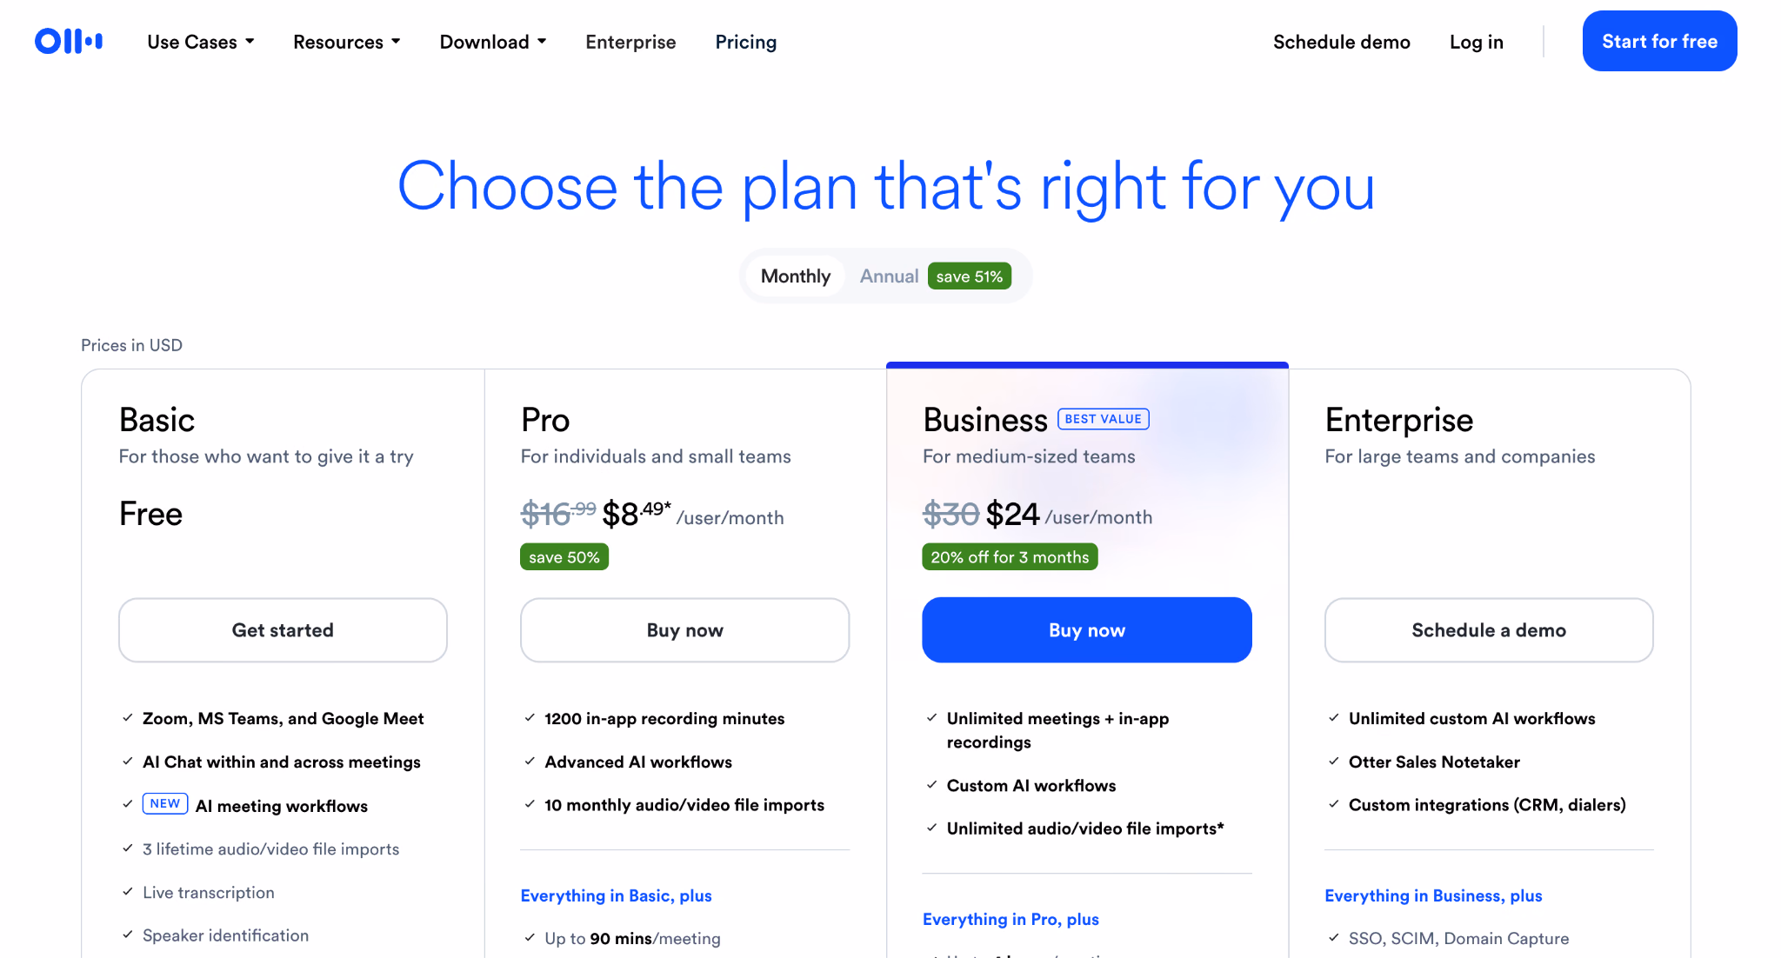This screenshot has width=1781, height=958.
Task: Click the checkmark beside Otter Sales Notetaker
Action: pyautogui.click(x=1333, y=762)
